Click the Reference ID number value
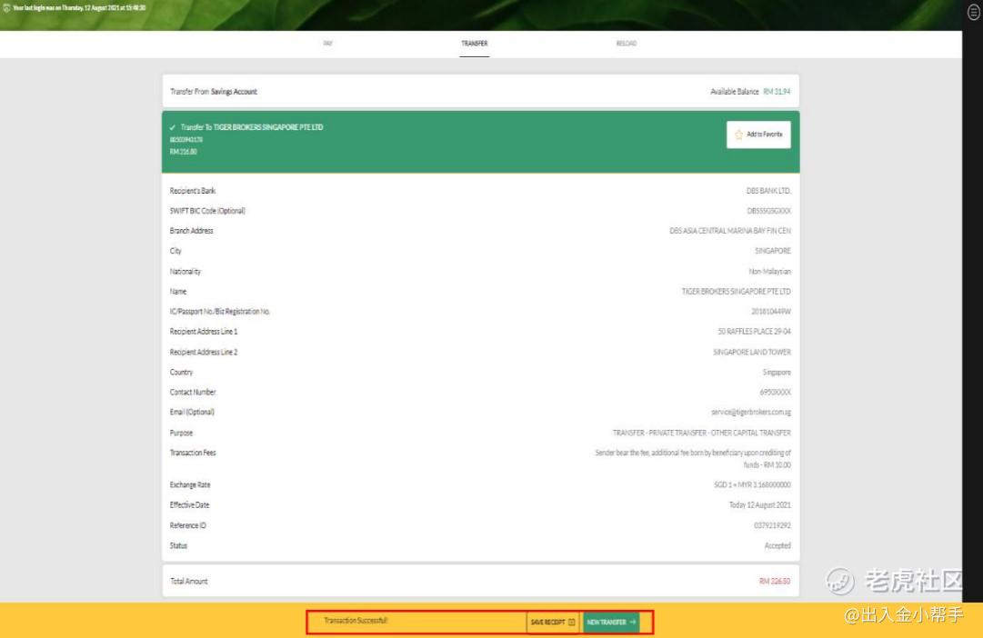The width and height of the screenshot is (983, 638). [772, 526]
